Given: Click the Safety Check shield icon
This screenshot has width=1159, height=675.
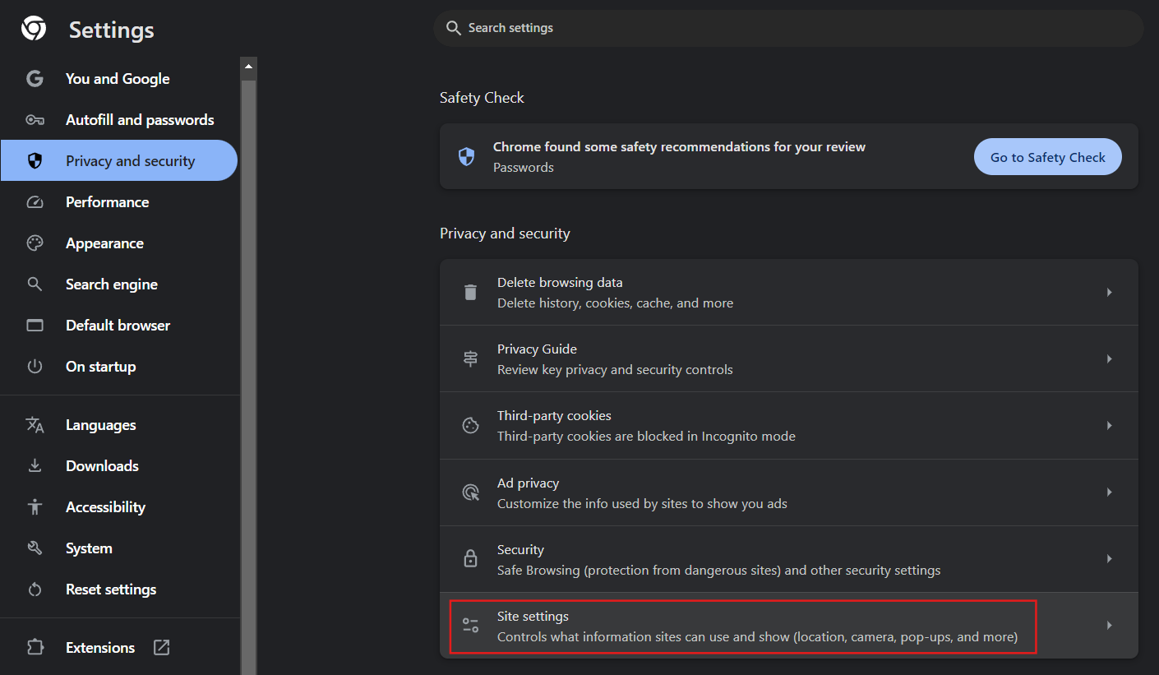Looking at the screenshot, I should (x=466, y=157).
